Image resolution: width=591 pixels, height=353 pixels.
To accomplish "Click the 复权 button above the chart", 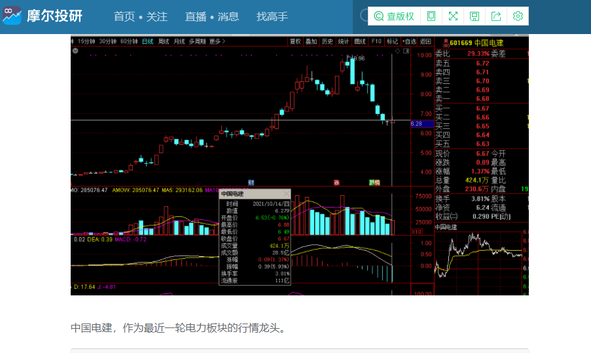I will point(295,41).
